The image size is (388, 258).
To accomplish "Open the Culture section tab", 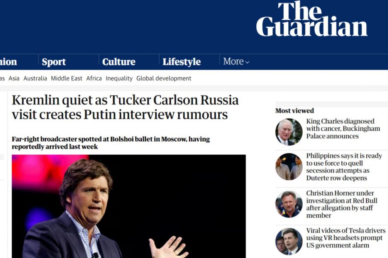I will click(119, 62).
